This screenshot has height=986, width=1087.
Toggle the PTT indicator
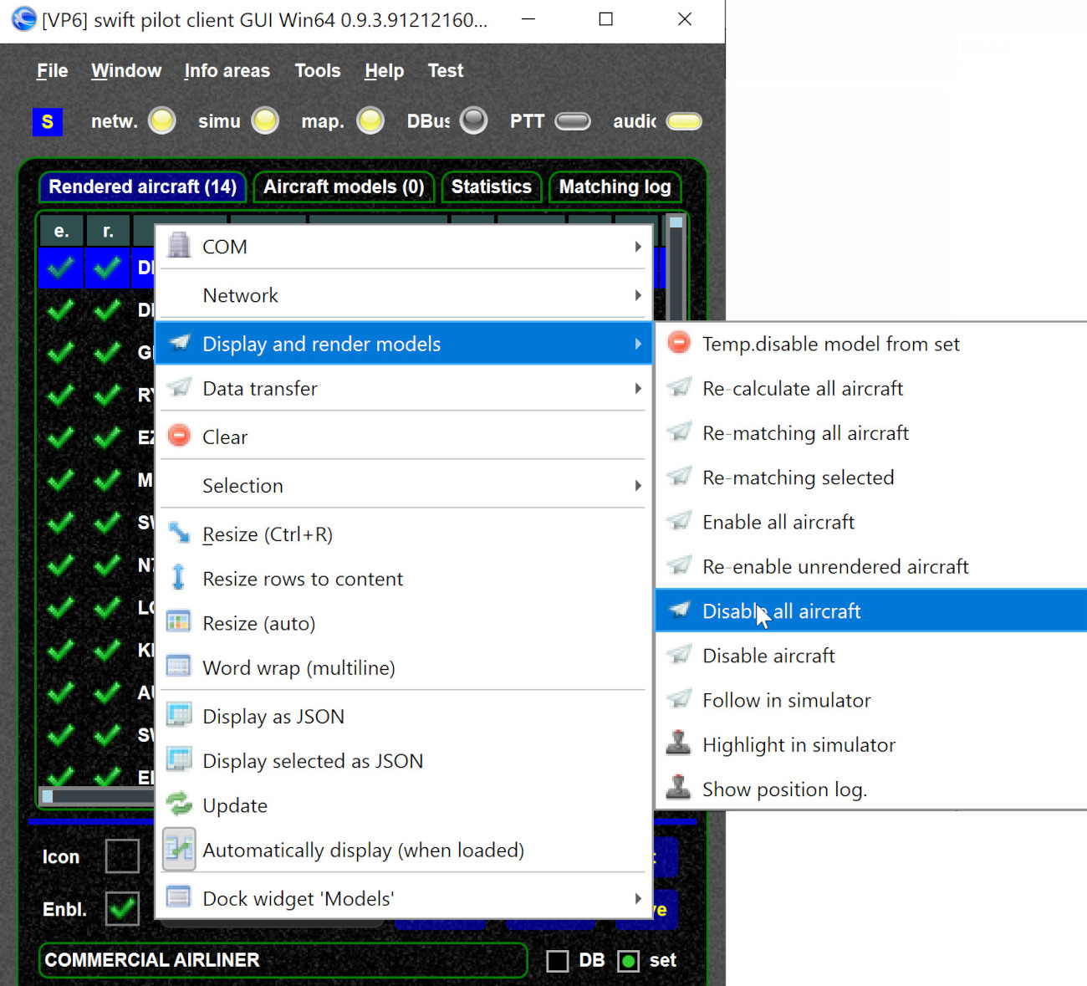[573, 122]
